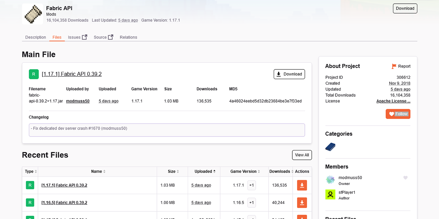Expand the +1 game versions for the 1.16.5 row
The image size is (439, 219).
(x=252, y=203)
